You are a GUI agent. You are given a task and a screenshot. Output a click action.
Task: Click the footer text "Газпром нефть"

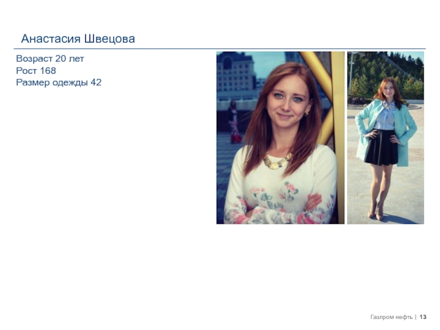click(392, 317)
